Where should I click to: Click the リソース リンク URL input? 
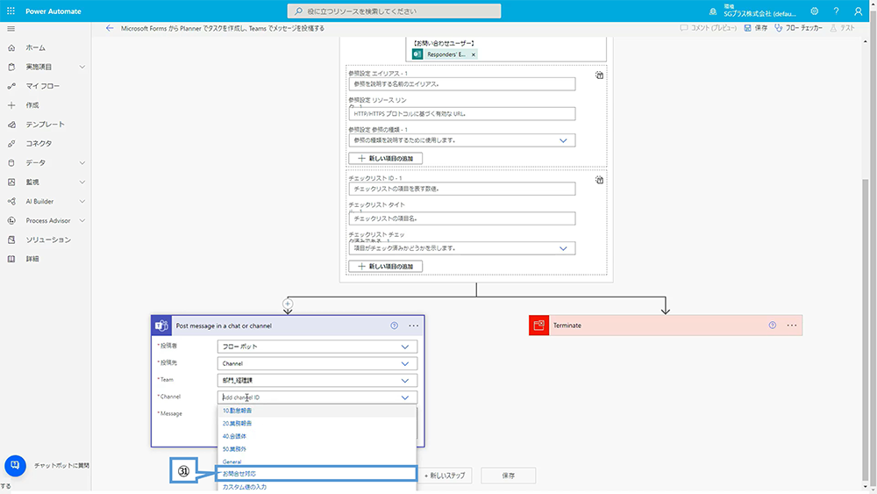pyautogui.click(x=462, y=113)
